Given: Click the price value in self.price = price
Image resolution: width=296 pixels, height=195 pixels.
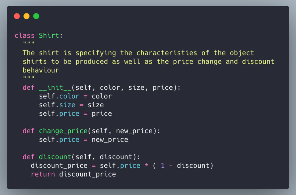Looking at the screenshot, I should (102, 114).
